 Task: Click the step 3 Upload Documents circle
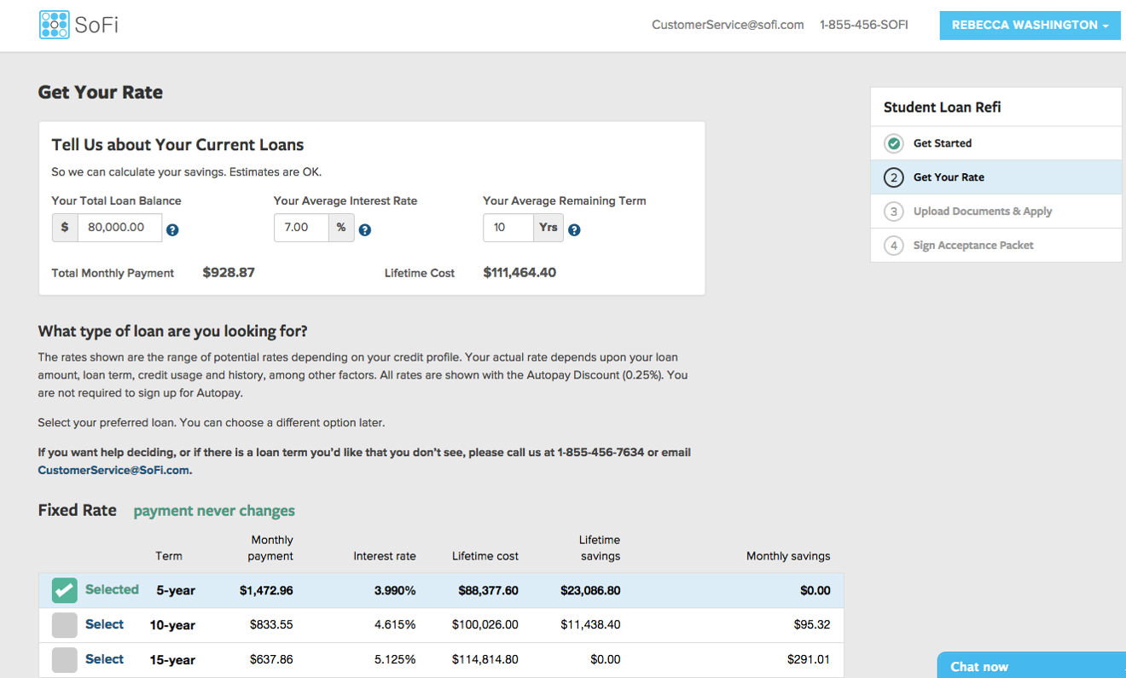(x=894, y=211)
